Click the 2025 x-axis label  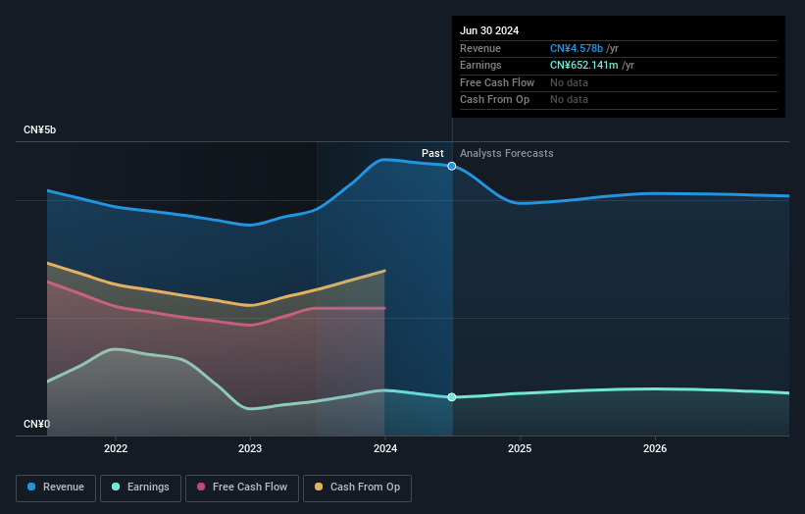point(520,448)
